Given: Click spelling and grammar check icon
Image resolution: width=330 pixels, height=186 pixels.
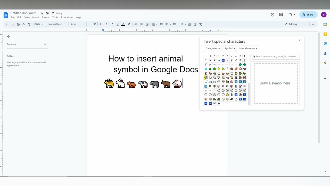Looking at the screenshot, I should 23,24.
